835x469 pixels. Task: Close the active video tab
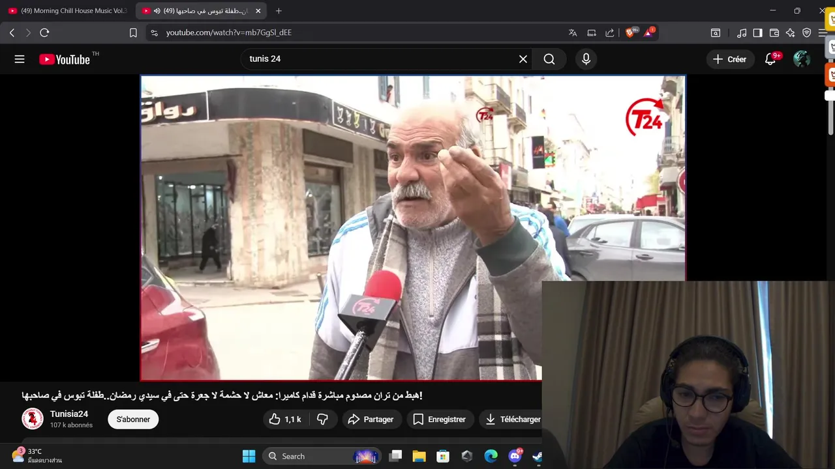[258, 11]
